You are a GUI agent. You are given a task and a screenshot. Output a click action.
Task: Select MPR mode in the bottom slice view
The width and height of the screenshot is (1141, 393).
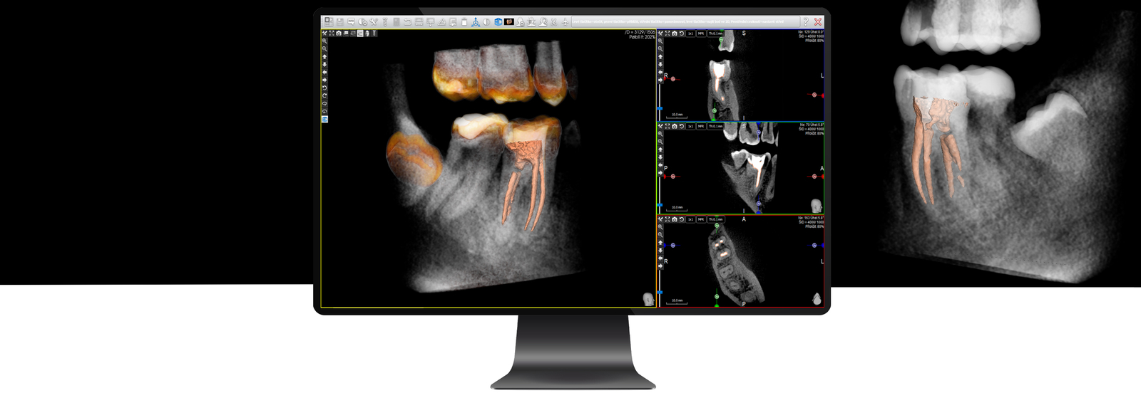coord(701,219)
